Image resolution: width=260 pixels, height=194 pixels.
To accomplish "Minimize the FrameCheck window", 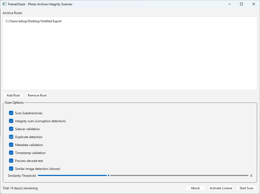I will pyautogui.click(x=229, y=4).
